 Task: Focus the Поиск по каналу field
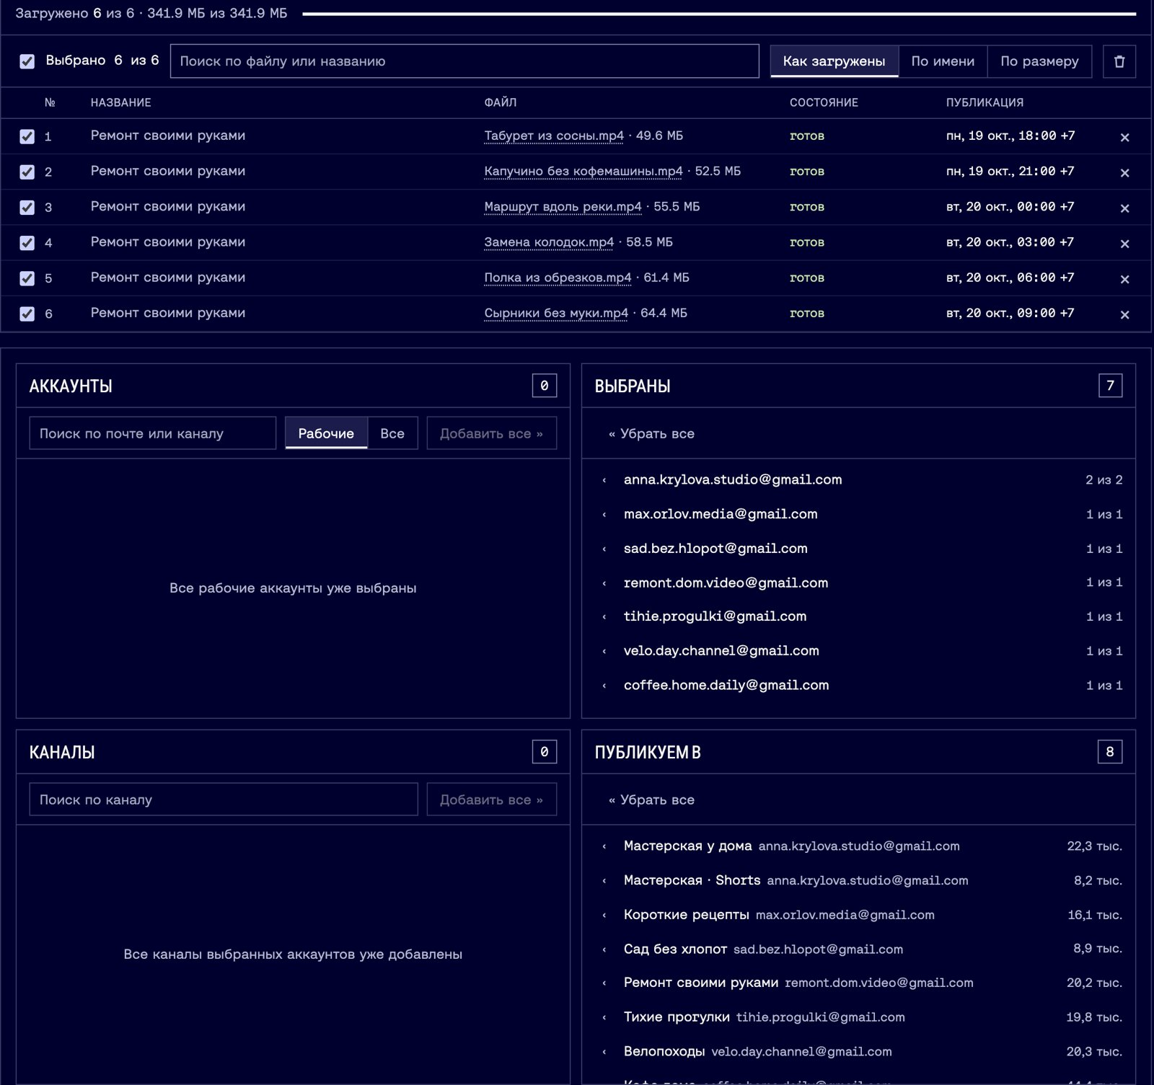(224, 800)
